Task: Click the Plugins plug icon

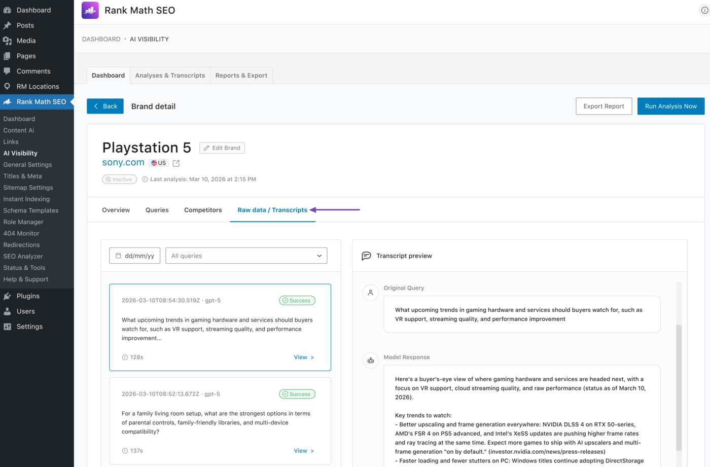Action: coord(7,296)
